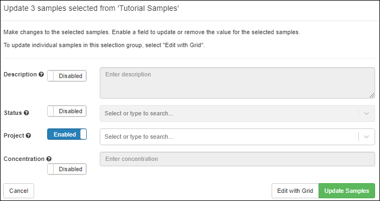The height and width of the screenshot is (201, 380).
Task: Click into the Enter concentration field
Action: [237, 159]
